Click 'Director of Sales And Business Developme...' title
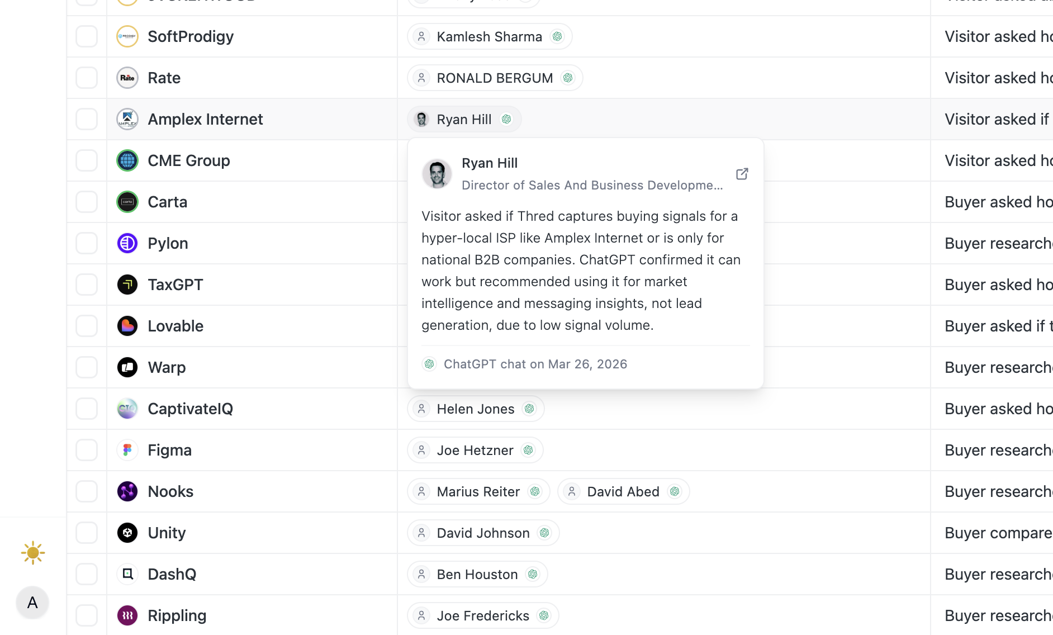The width and height of the screenshot is (1053, 635). pos(592,185)
